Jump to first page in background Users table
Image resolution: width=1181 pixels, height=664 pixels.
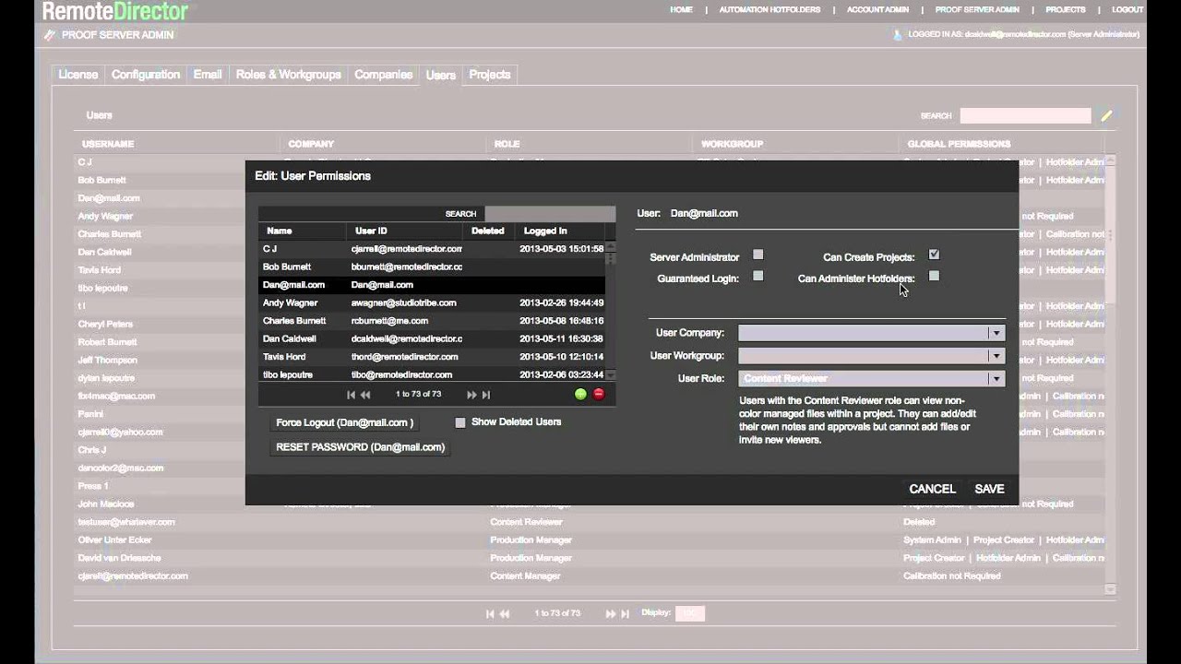tap(490, 613)
